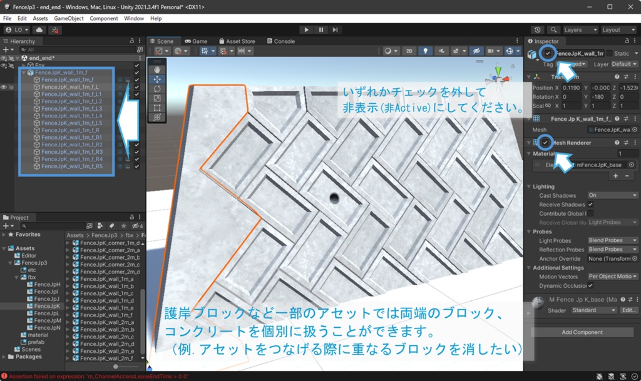Select the Rect tool in Scene toolbar
The width and height of the screenshot is (641, 381).
point(157,108)
